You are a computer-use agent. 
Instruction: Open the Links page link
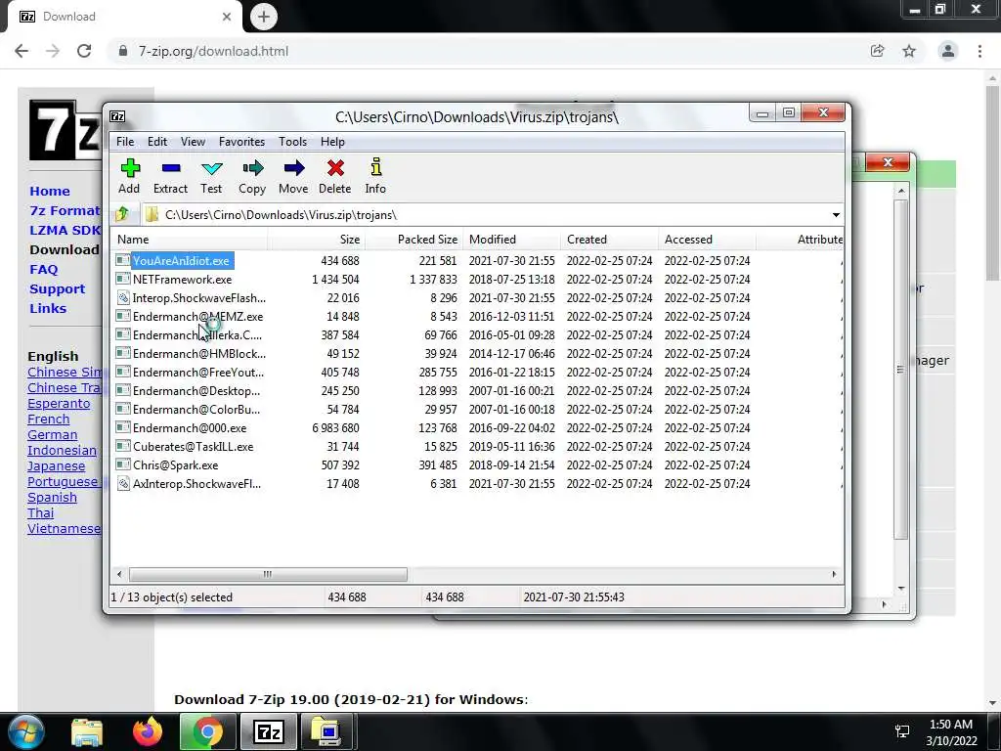[48, 308]
